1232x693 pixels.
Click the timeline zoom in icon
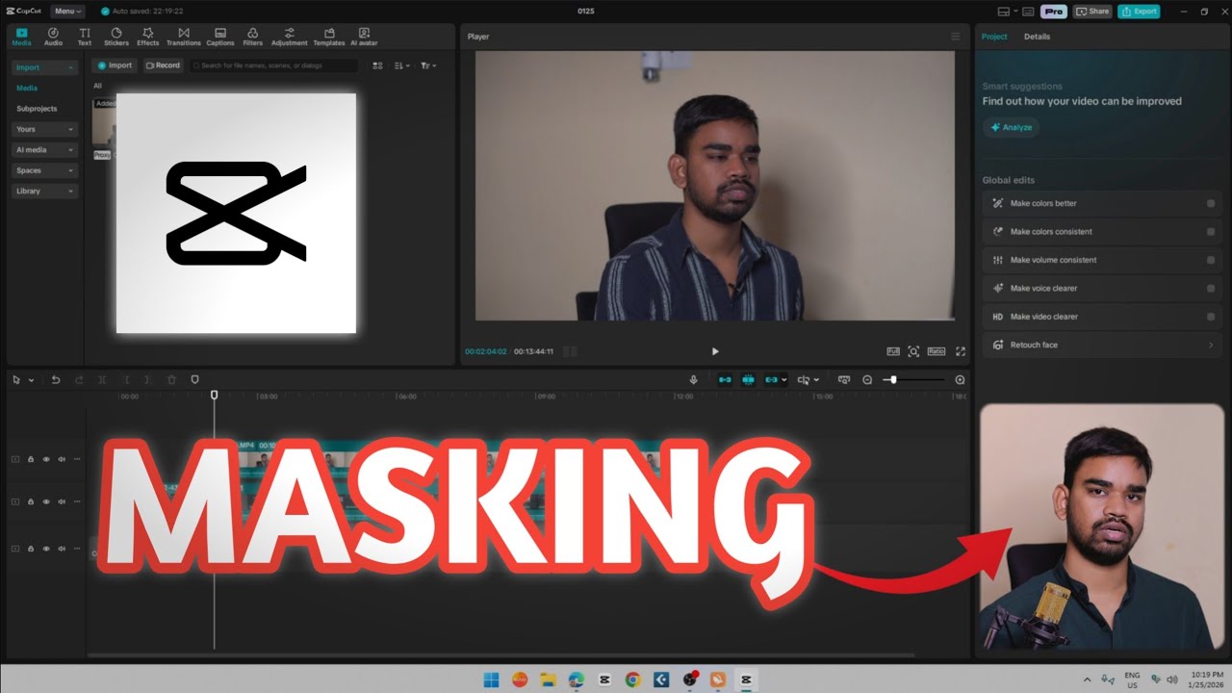click(x=960, y=380)
